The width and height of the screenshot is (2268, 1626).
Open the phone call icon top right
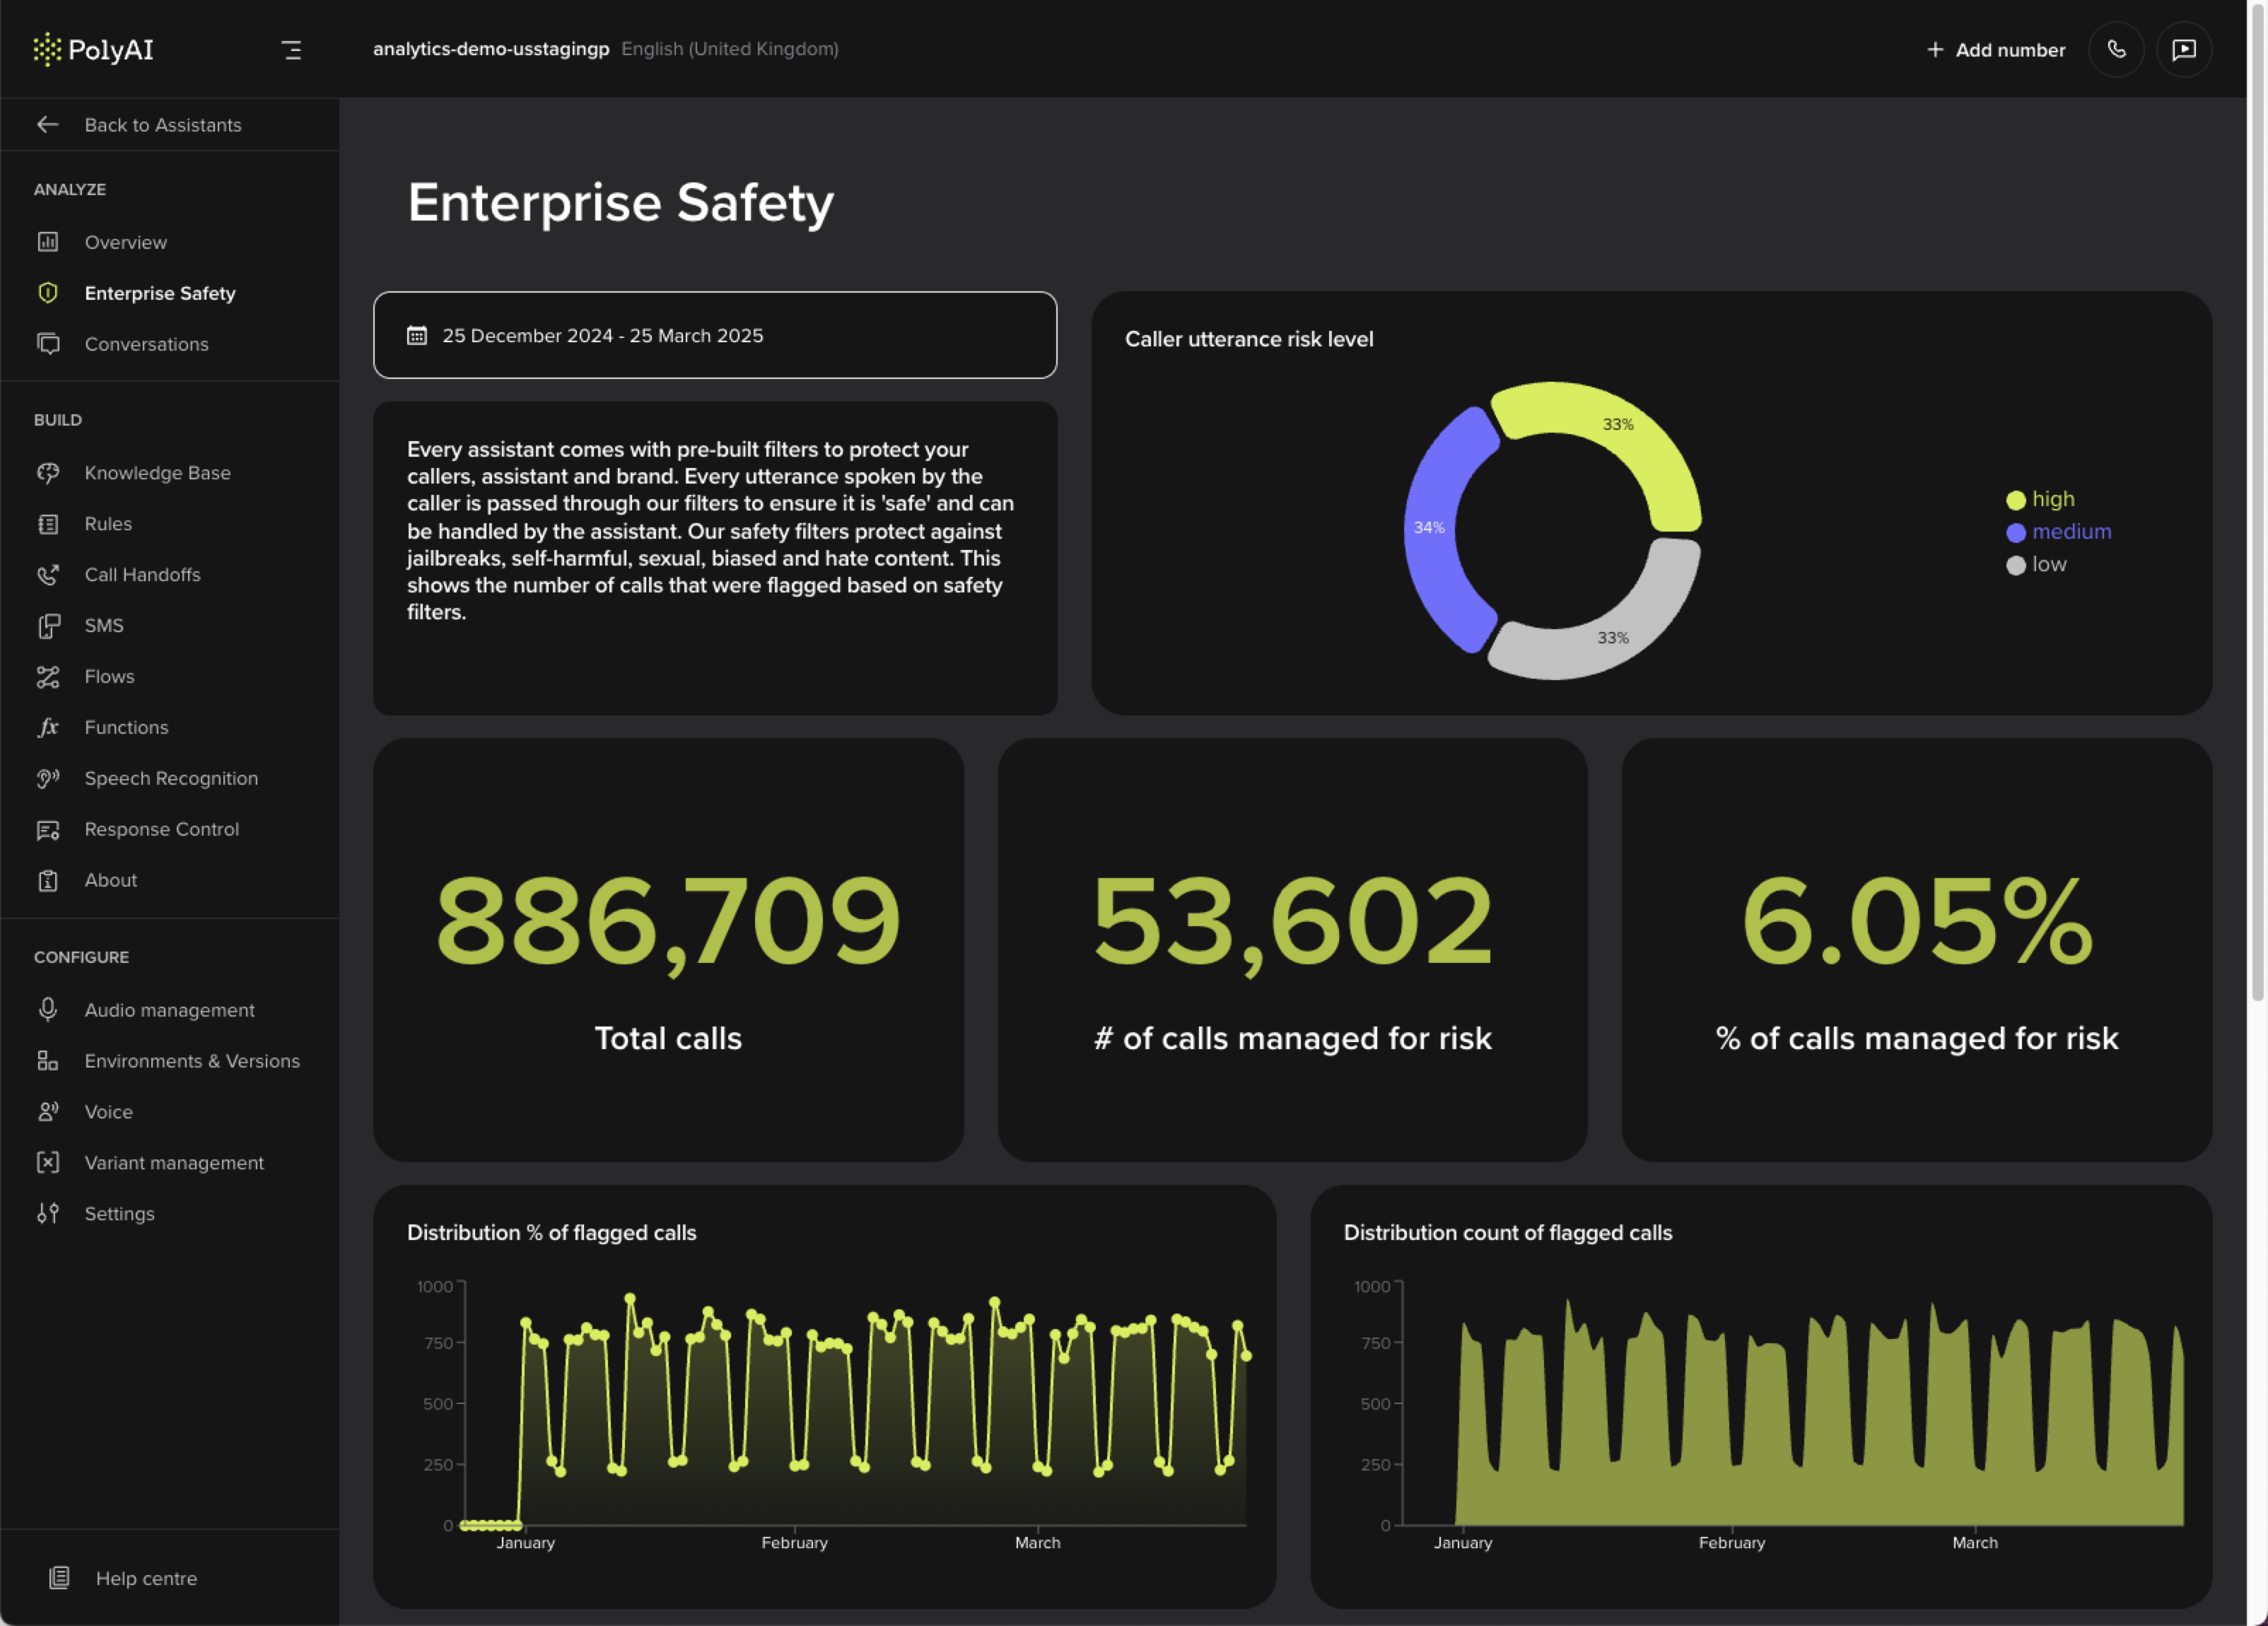pos(2116,49)
